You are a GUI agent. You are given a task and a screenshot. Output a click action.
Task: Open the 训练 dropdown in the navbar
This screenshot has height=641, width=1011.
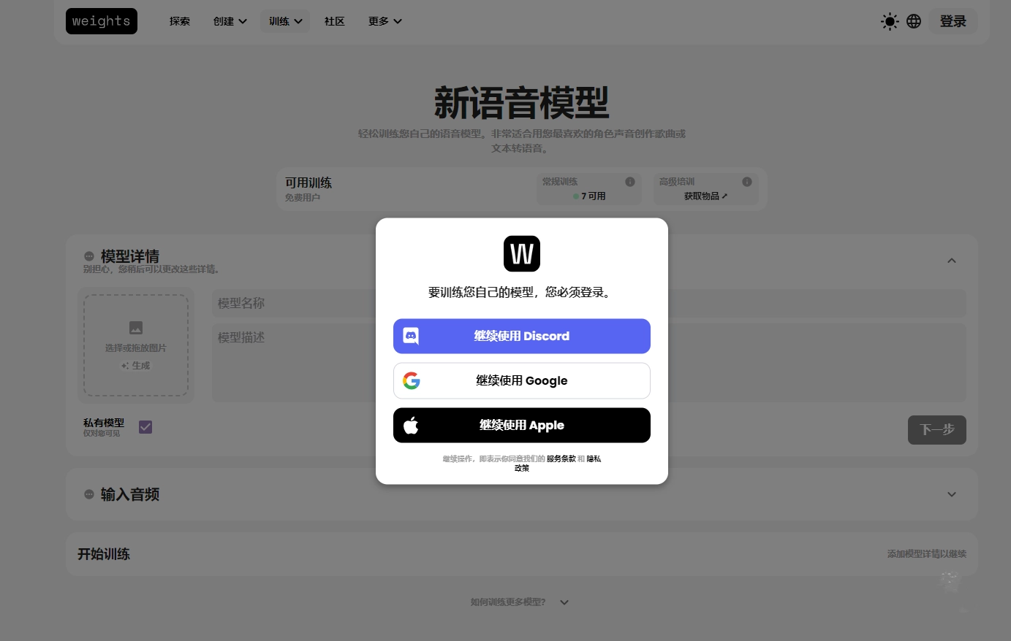[x=285, y=21]
